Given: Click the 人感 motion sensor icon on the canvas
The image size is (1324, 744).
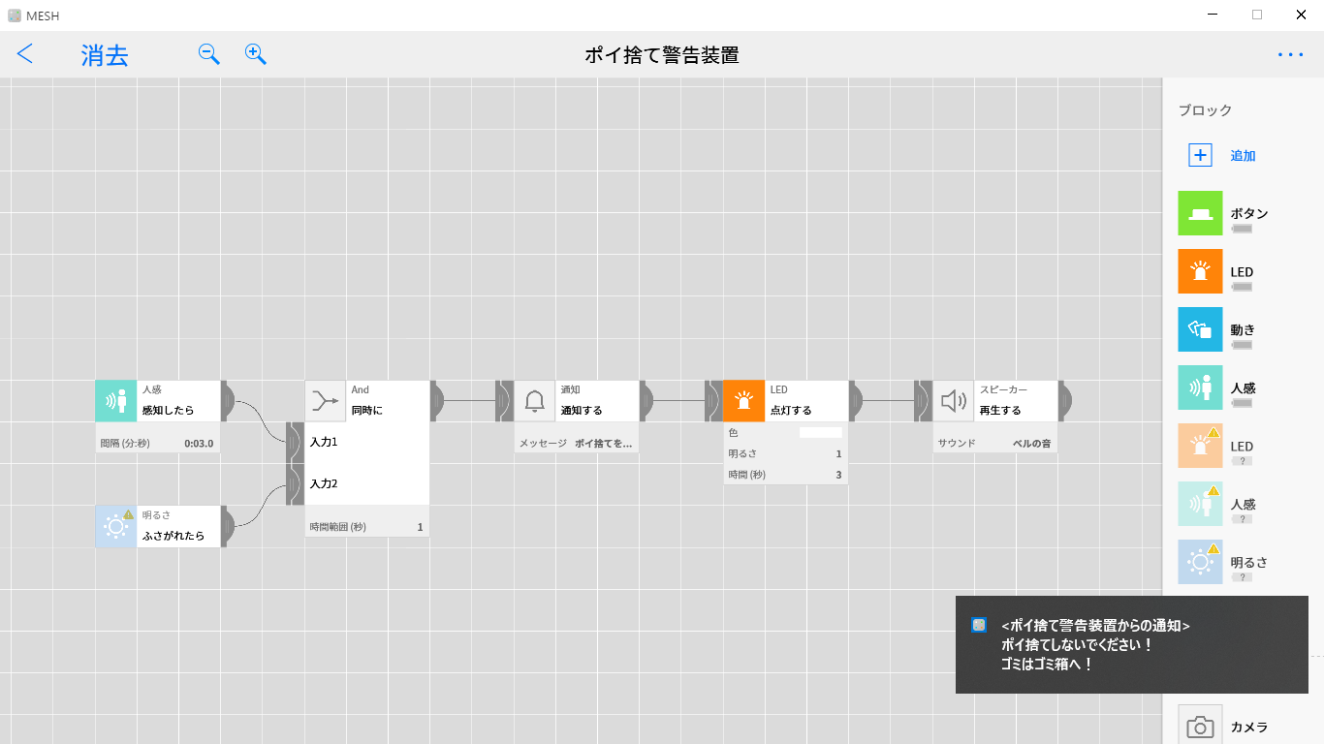Looking at the screenshot, I should (116, 401).
